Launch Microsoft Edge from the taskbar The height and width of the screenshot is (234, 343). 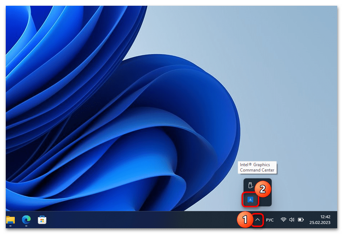(x=26, y=219)
